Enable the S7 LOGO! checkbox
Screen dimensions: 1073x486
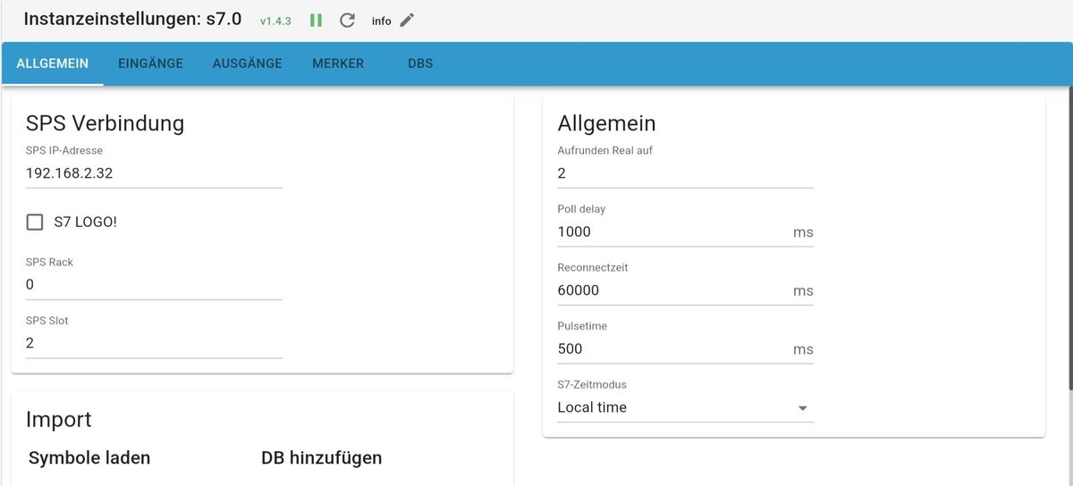coord(35,222)
